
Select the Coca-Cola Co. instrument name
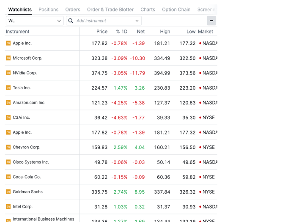tap(27, 177)
